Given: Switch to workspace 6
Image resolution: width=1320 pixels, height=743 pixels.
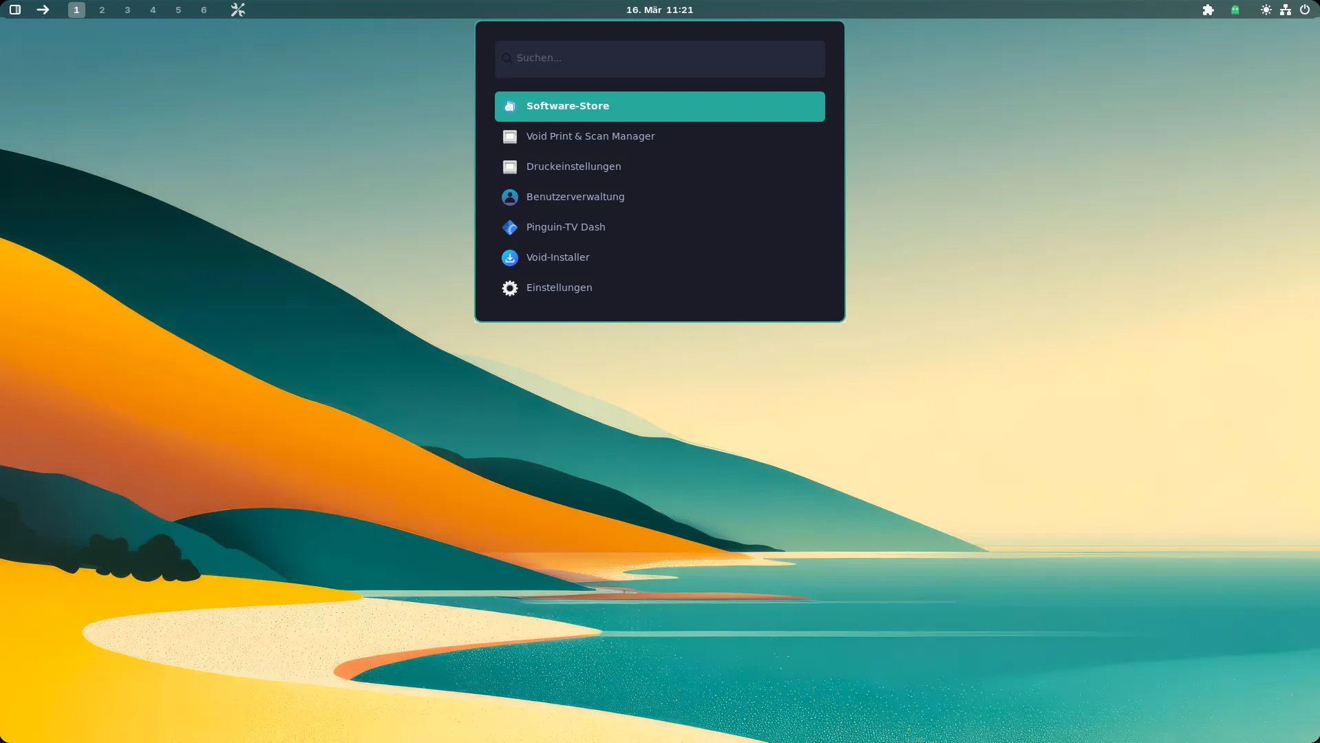Looking at the screenshot, I should (204, 10).
